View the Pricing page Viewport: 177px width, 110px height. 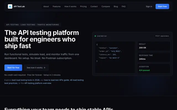[83, 7]
